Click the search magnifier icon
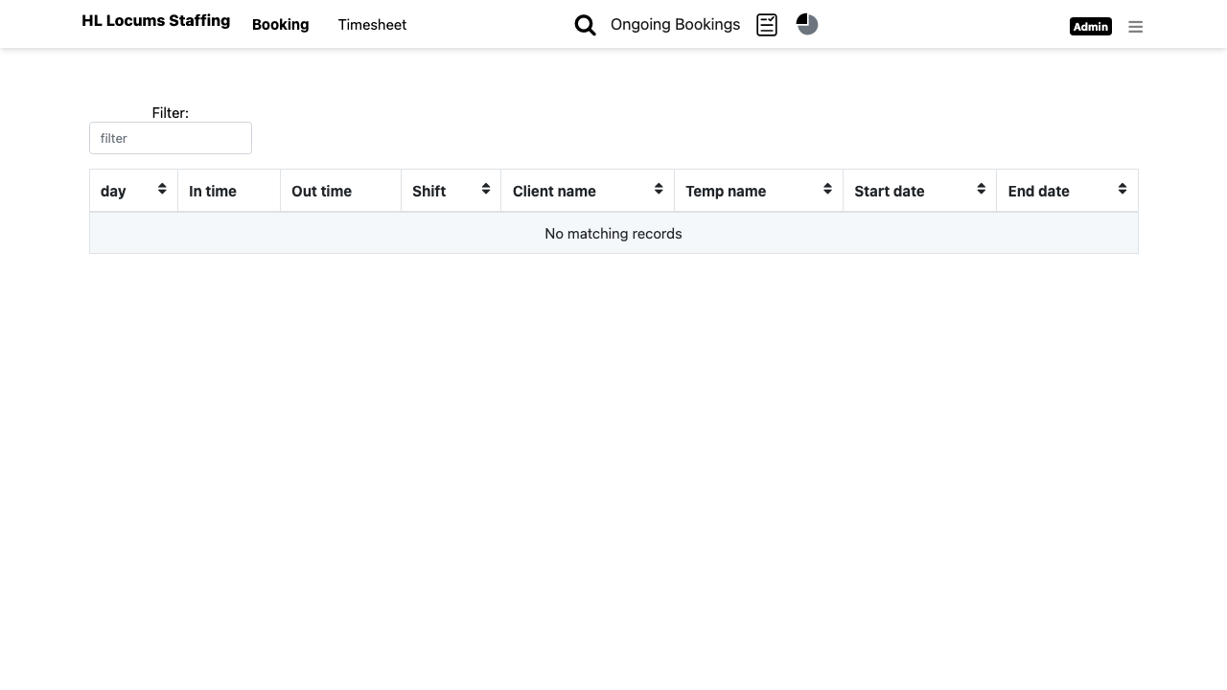Image resolution: width=1227 pixels, height=690 pixels. pos(585,26)
